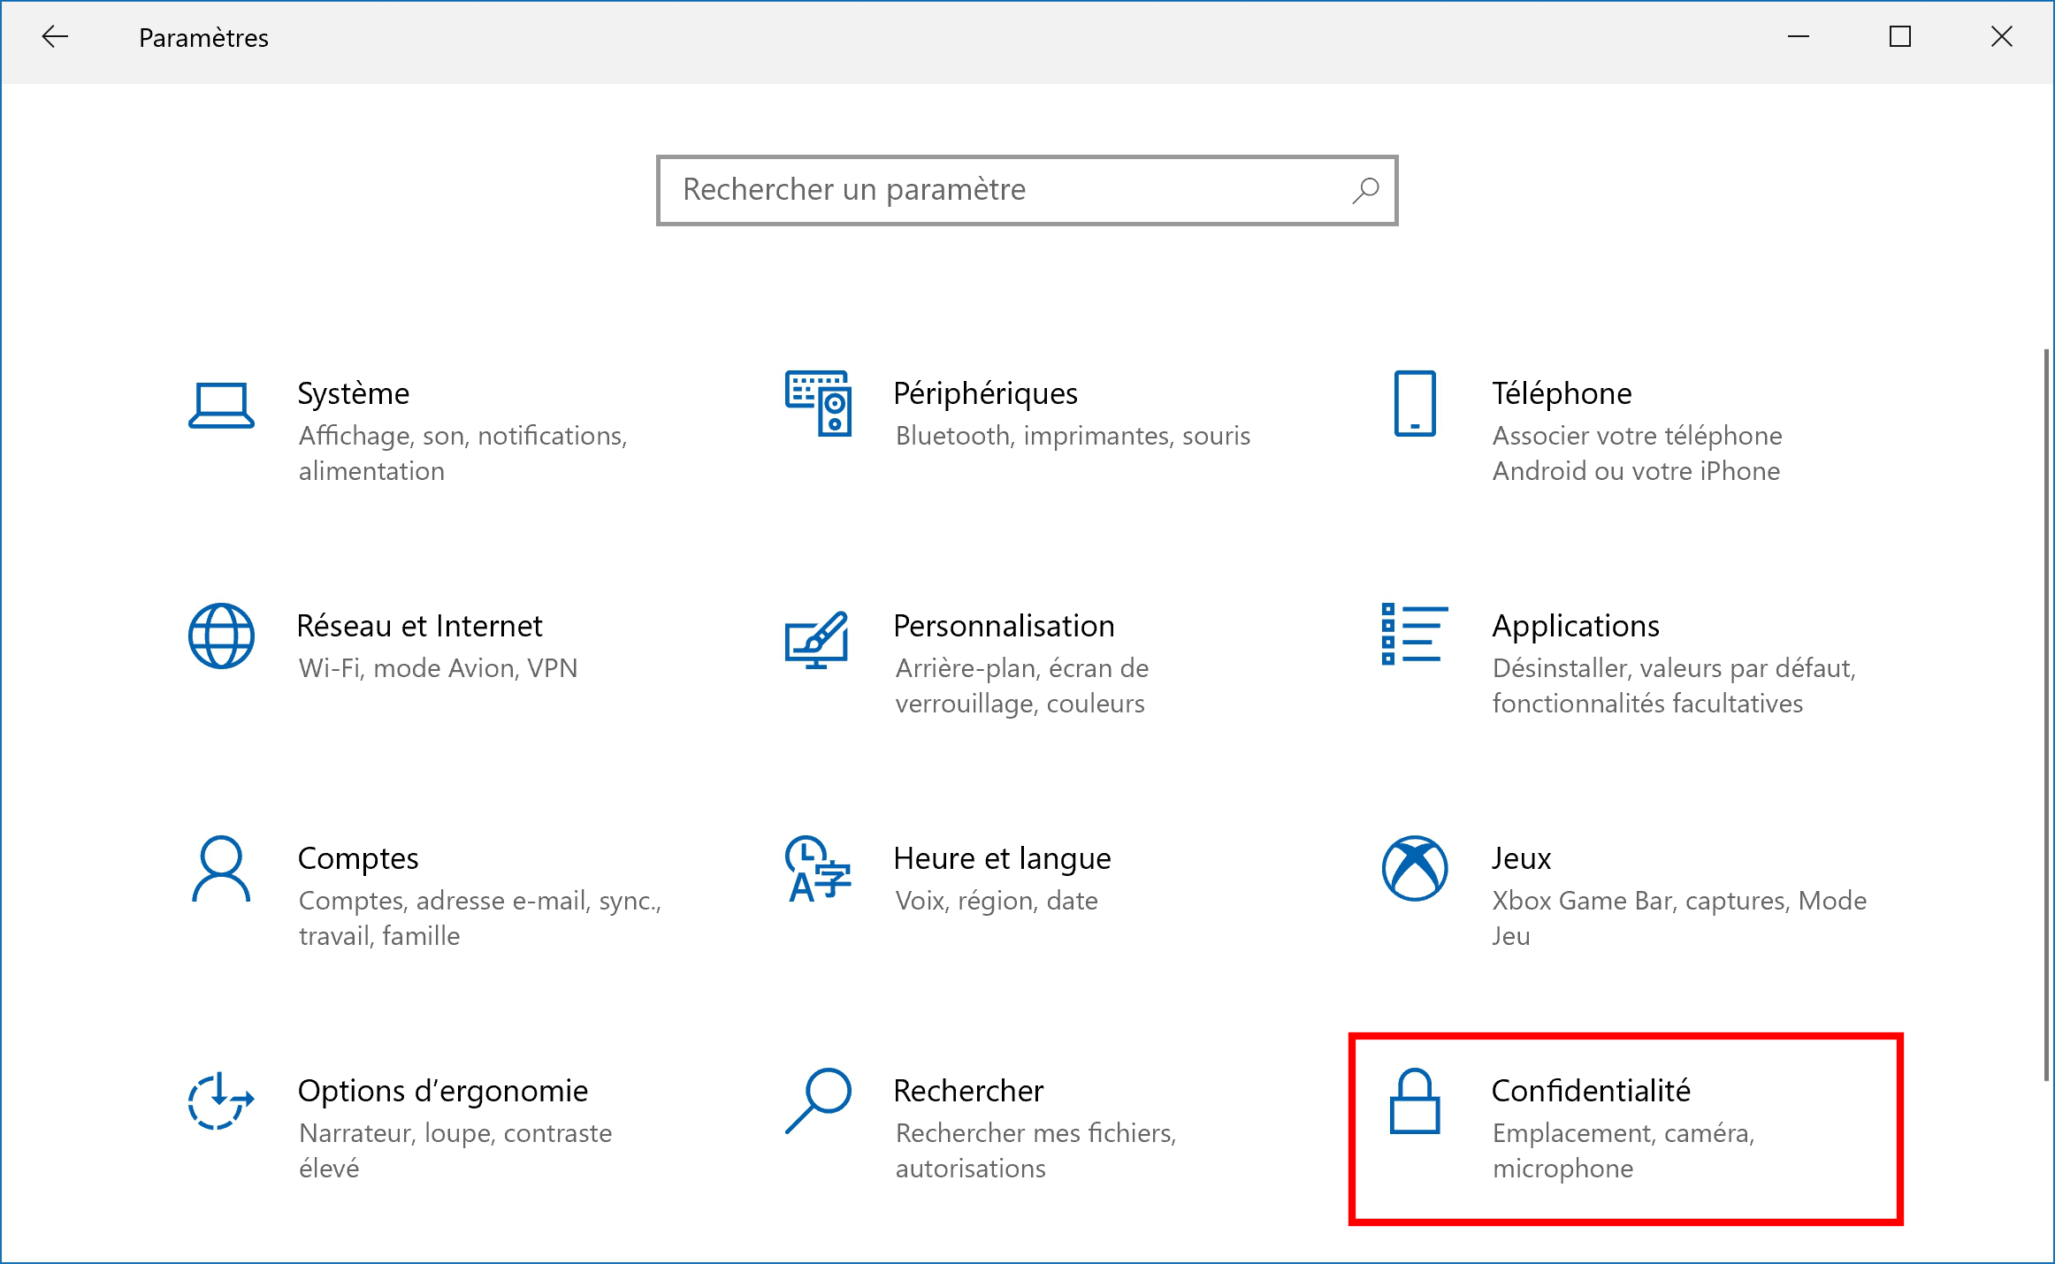Image resolution: width=2055 pixels, height=1264 pixels.
Task: Open the Confidentialité heading
Action: click(1591, 1091)
